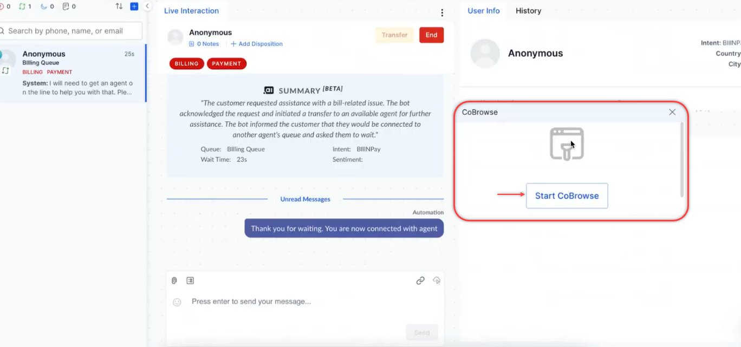Click the Transfer button

pos(394,35)
